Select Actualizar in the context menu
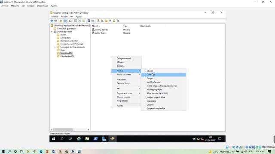275x154 pixels. pos(126,80)
